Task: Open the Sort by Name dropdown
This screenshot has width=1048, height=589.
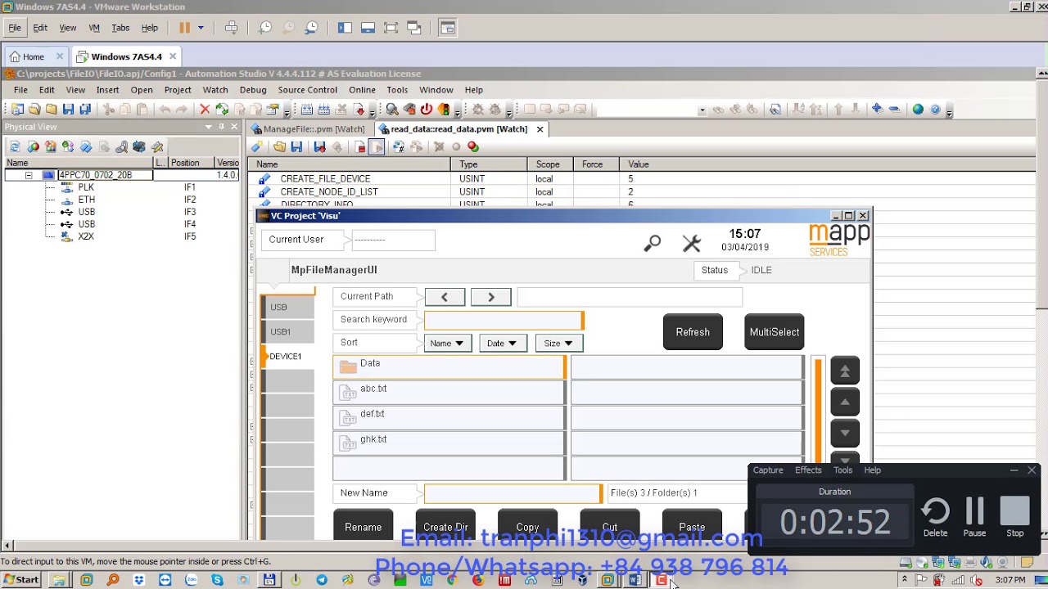Action: (x=447, y=344)
